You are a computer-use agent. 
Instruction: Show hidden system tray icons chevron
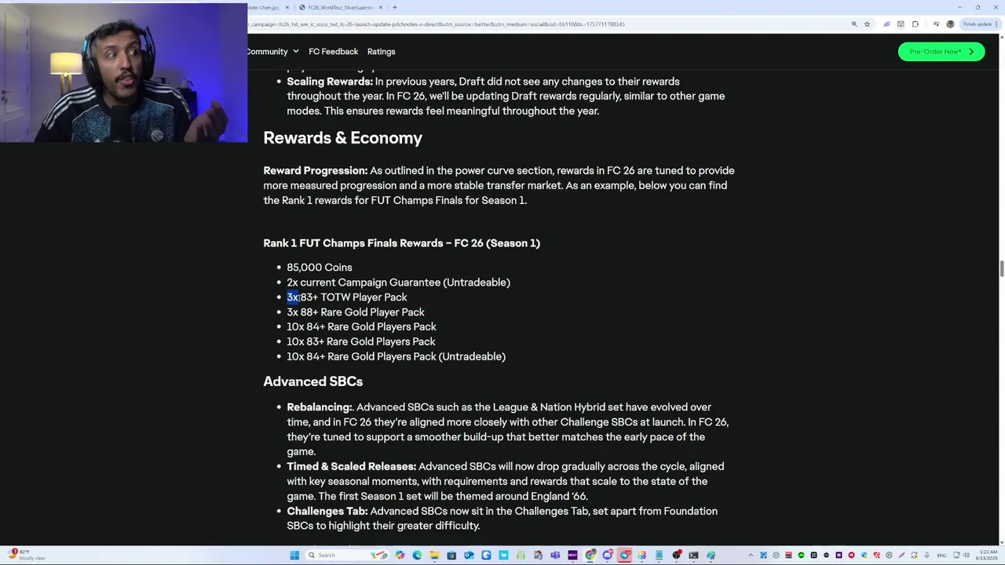[x=751, y=555]
